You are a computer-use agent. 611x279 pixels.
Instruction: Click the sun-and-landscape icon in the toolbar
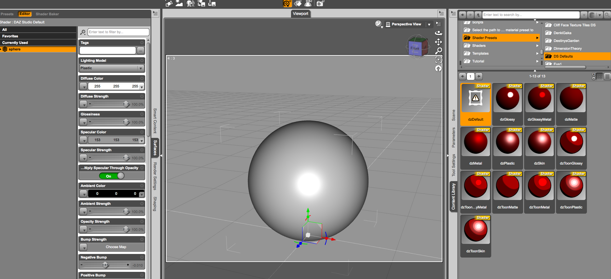coord(179,3)
